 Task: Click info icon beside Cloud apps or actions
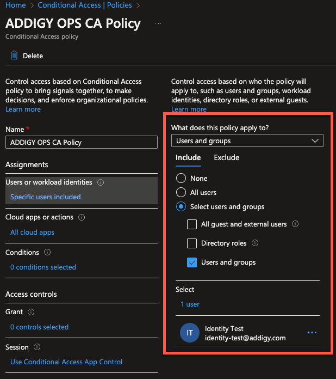82,217
